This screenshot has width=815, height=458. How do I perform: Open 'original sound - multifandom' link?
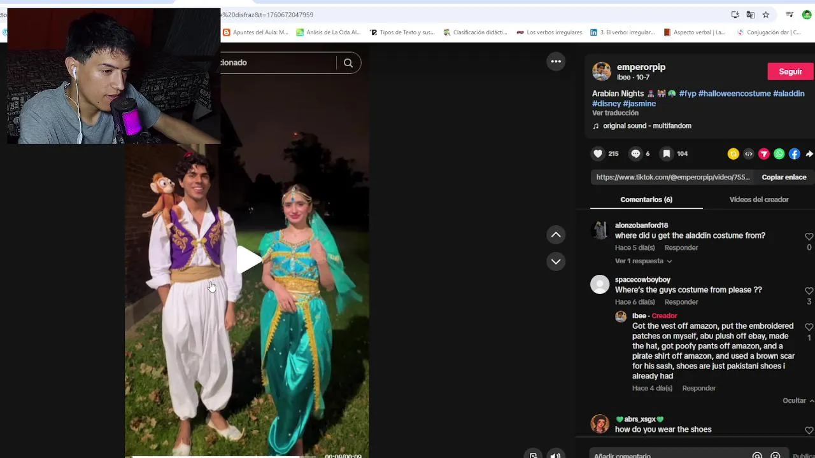pos(647,126)
